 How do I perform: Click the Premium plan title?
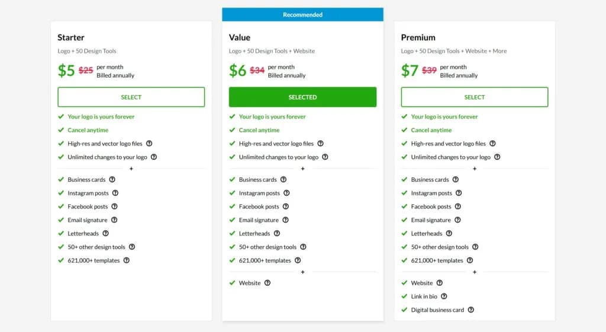pos(418,37)
